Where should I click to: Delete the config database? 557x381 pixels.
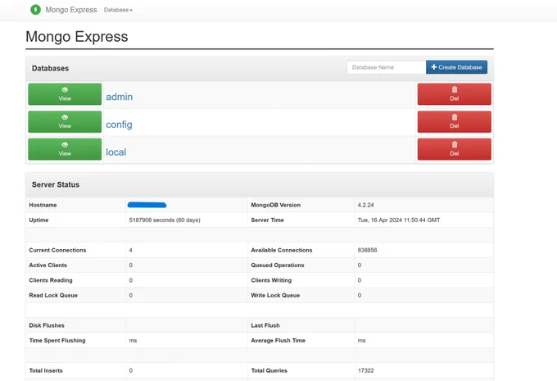pos(455,121)
